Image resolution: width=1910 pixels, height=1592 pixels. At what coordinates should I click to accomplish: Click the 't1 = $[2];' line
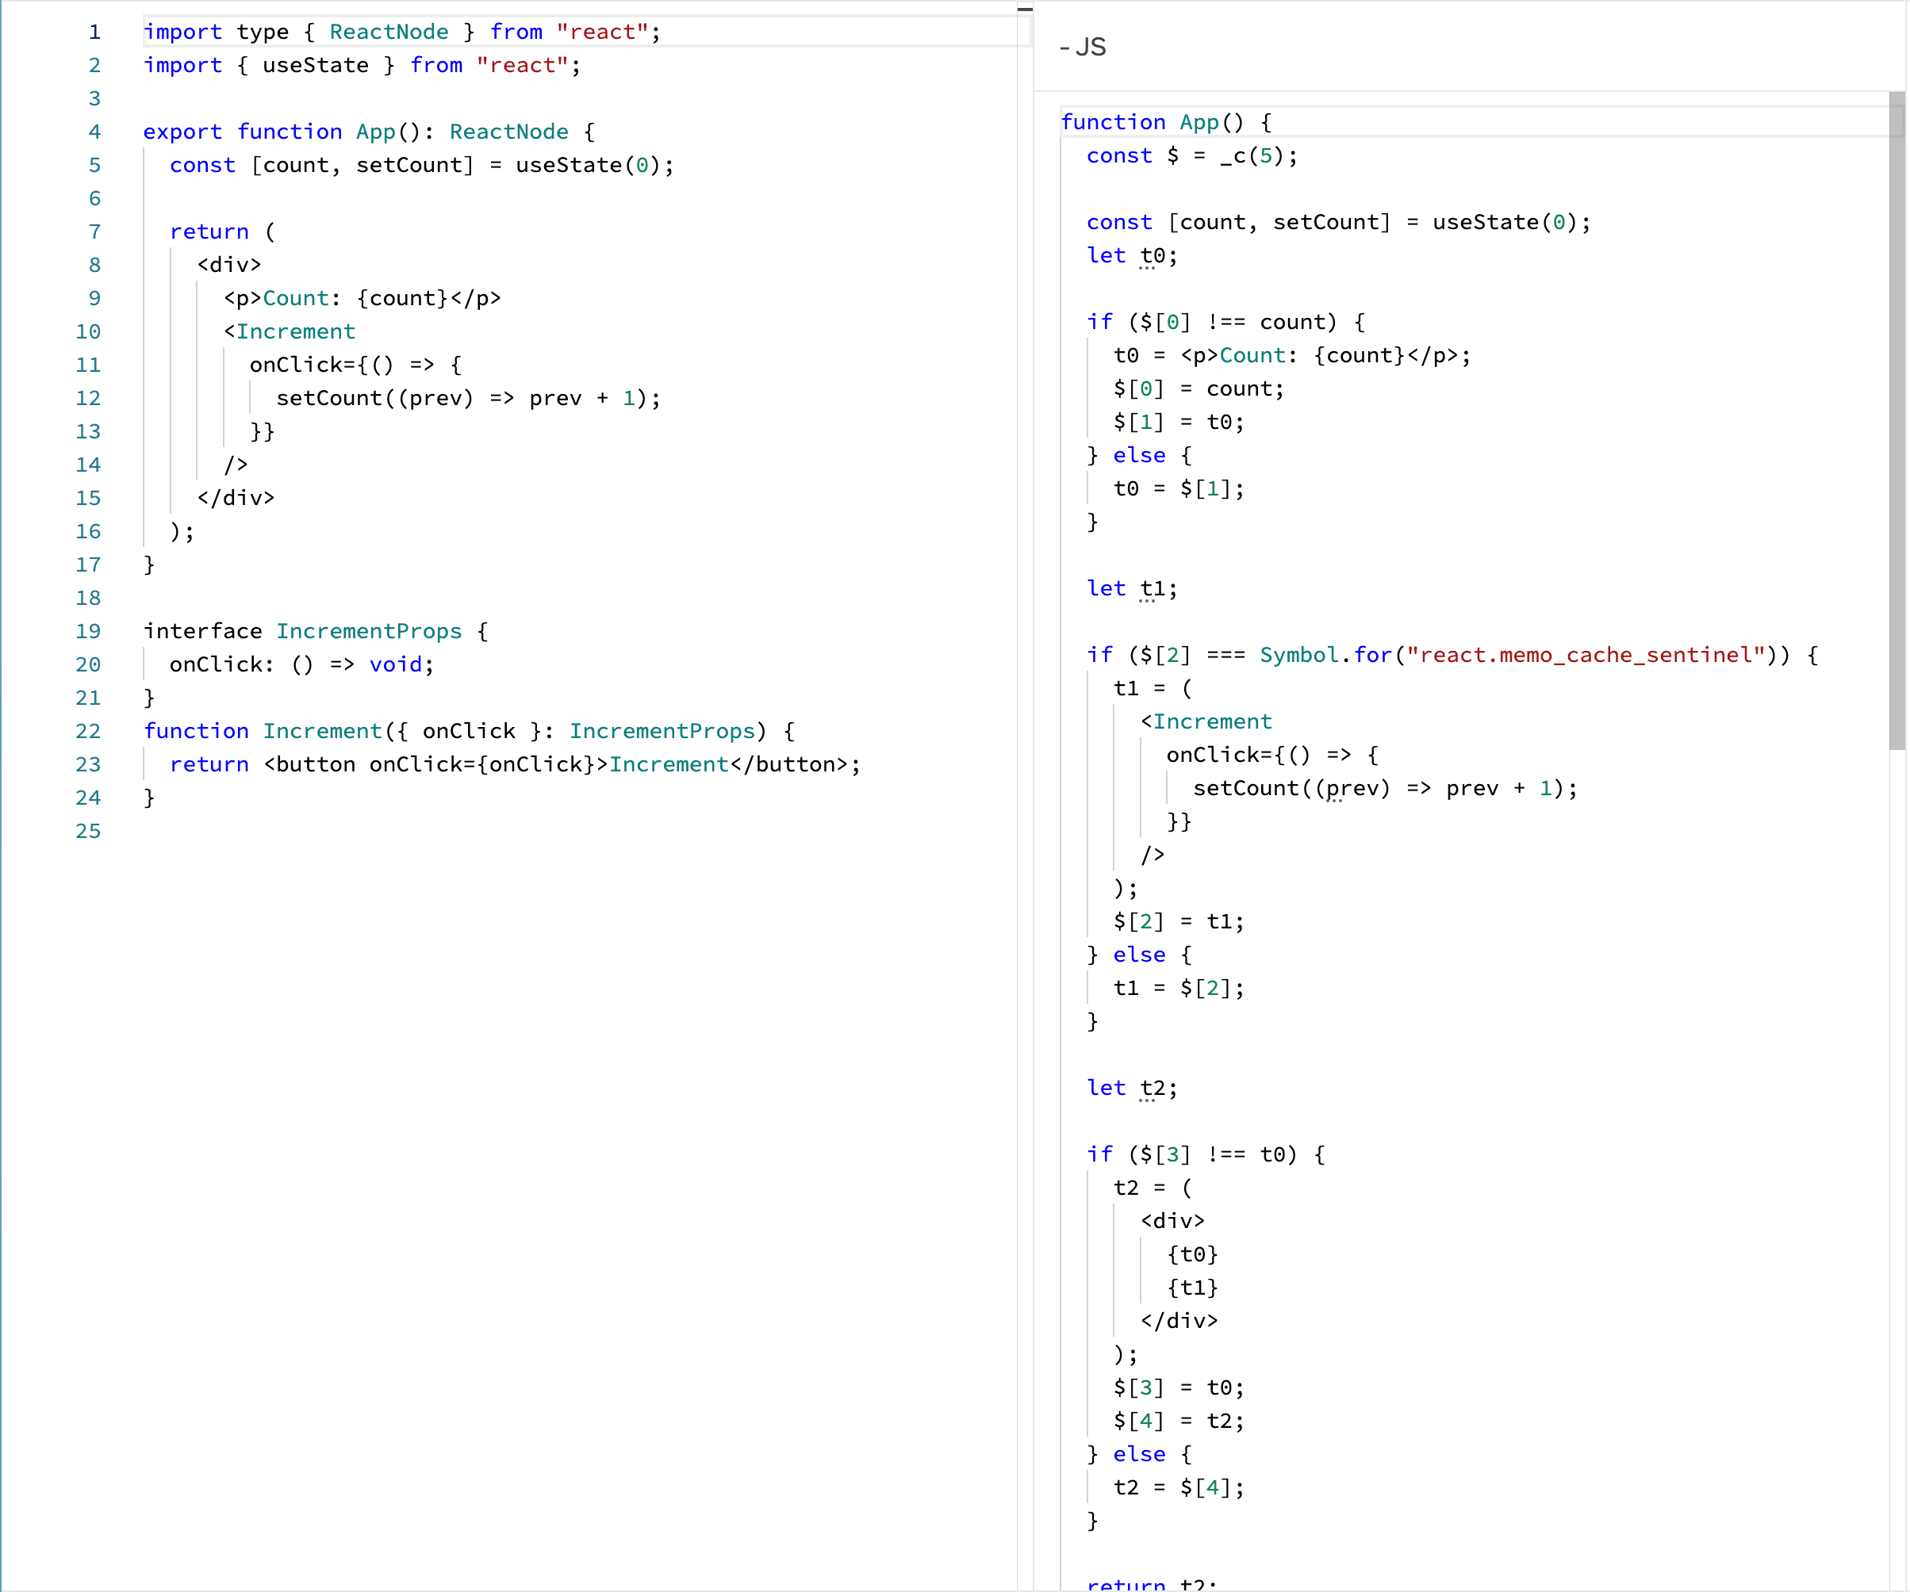pyautogui.click(x=1179, y=989)
